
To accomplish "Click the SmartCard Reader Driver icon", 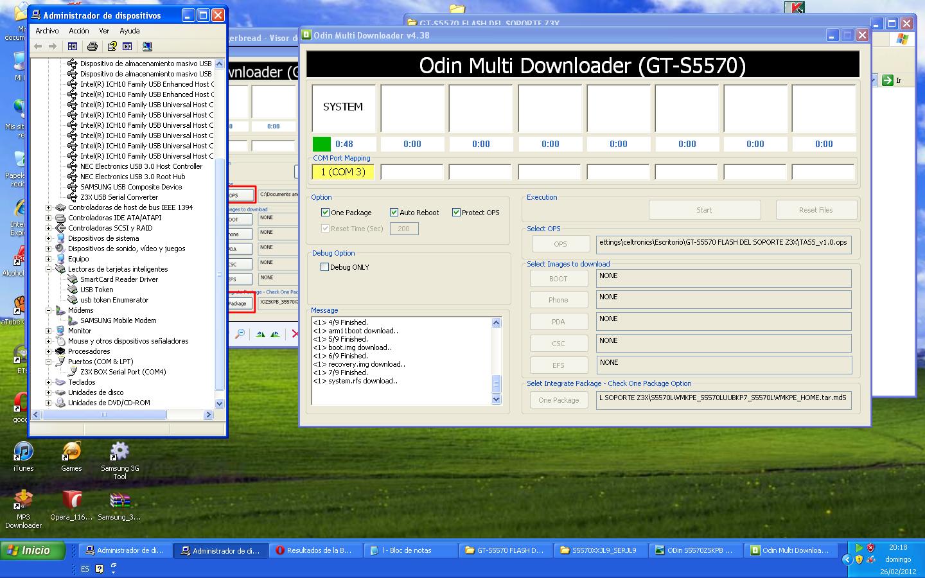I will pyautogui.click(x=73, y=279).
